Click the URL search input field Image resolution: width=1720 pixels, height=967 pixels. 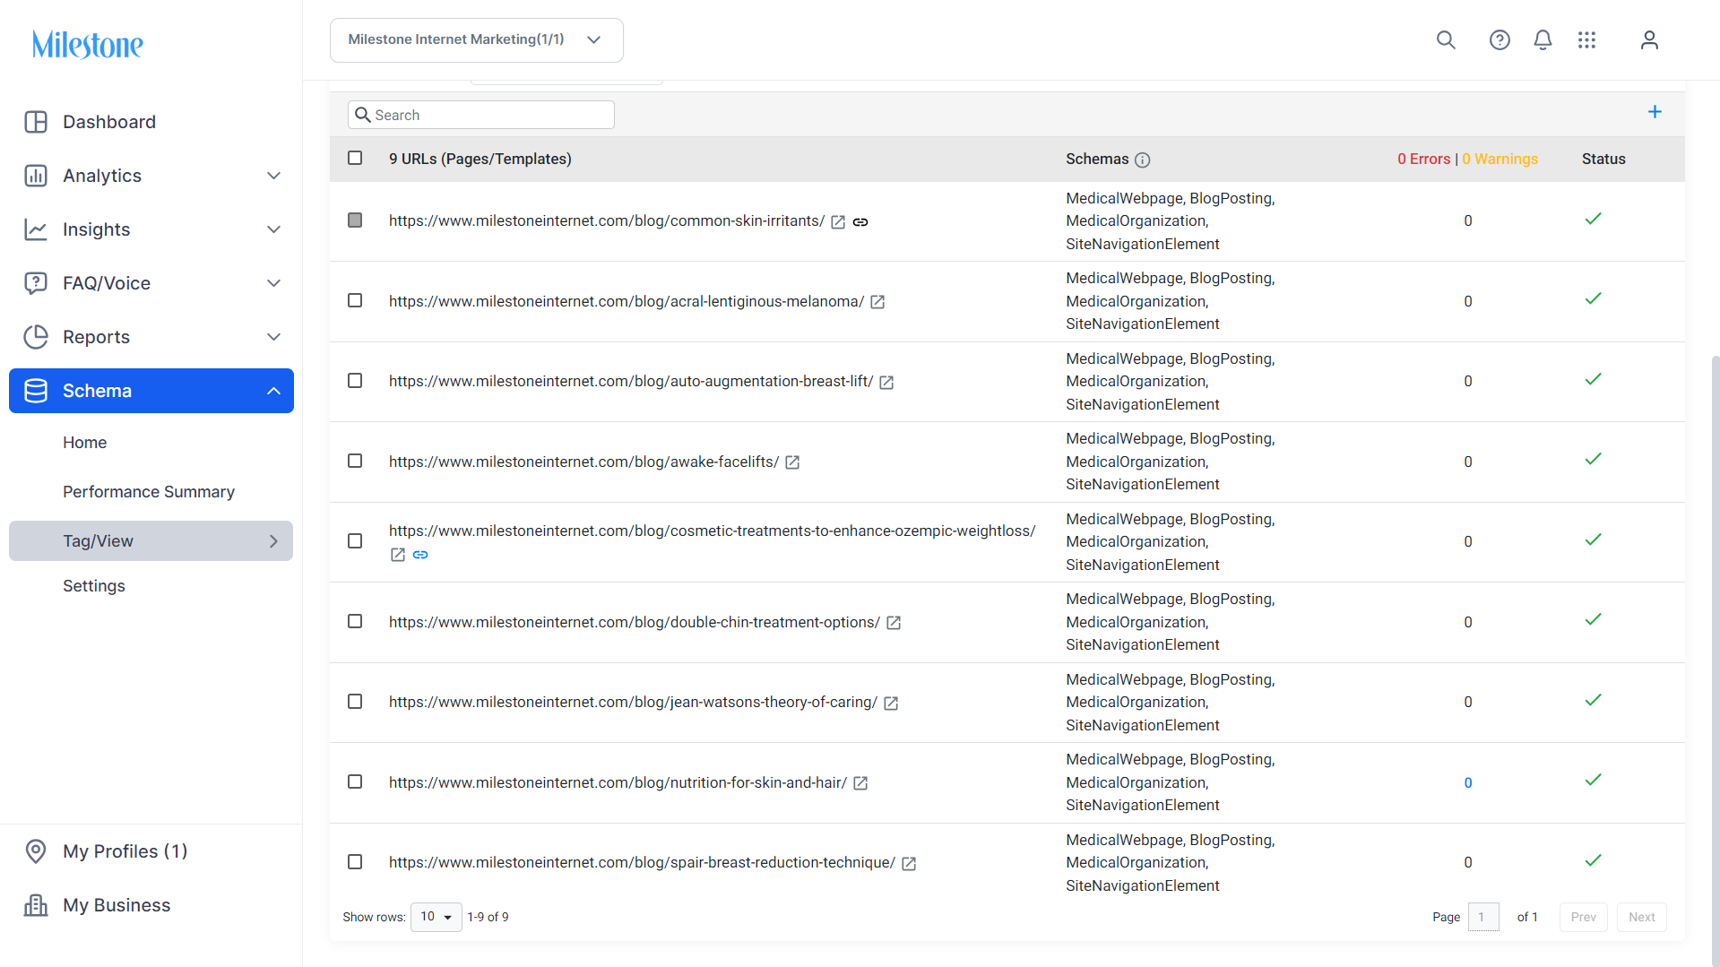click(x=481, y=115)
